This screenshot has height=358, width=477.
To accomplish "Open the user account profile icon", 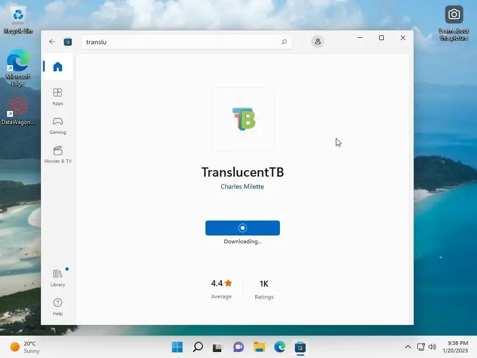I will click(x=318, y=41).
